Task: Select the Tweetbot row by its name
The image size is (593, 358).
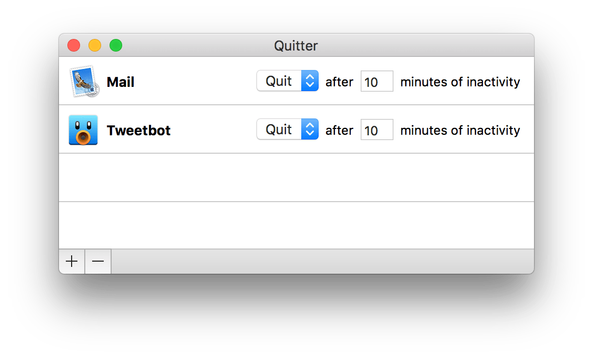Action: pos(139,131)
